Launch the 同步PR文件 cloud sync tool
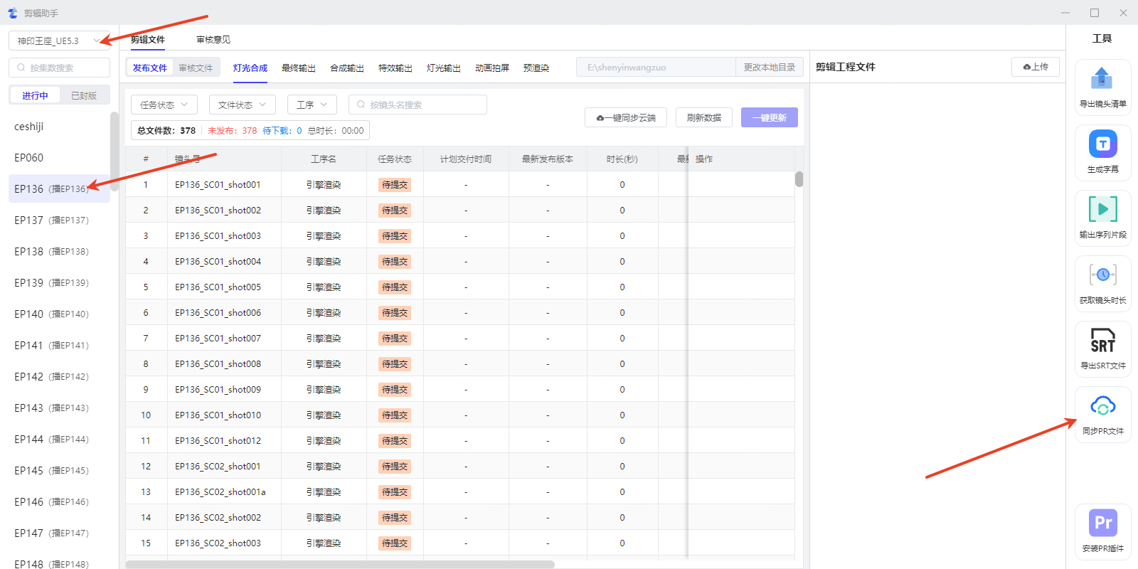 point(1102,406)
